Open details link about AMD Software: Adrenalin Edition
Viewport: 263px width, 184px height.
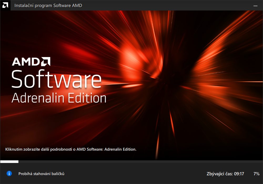point(71,149)
